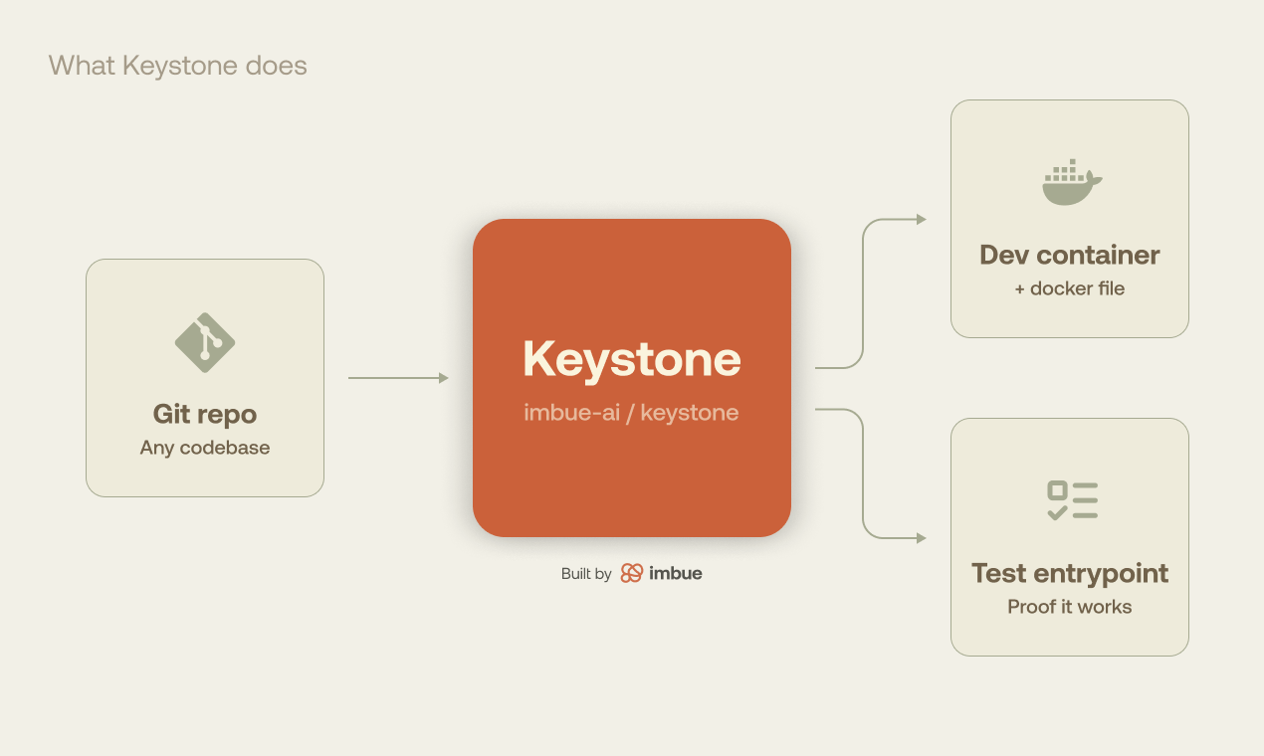1264x756 pixels.
Task: Select the "What Keystone does" heading
Action: [x=177, y=66]
